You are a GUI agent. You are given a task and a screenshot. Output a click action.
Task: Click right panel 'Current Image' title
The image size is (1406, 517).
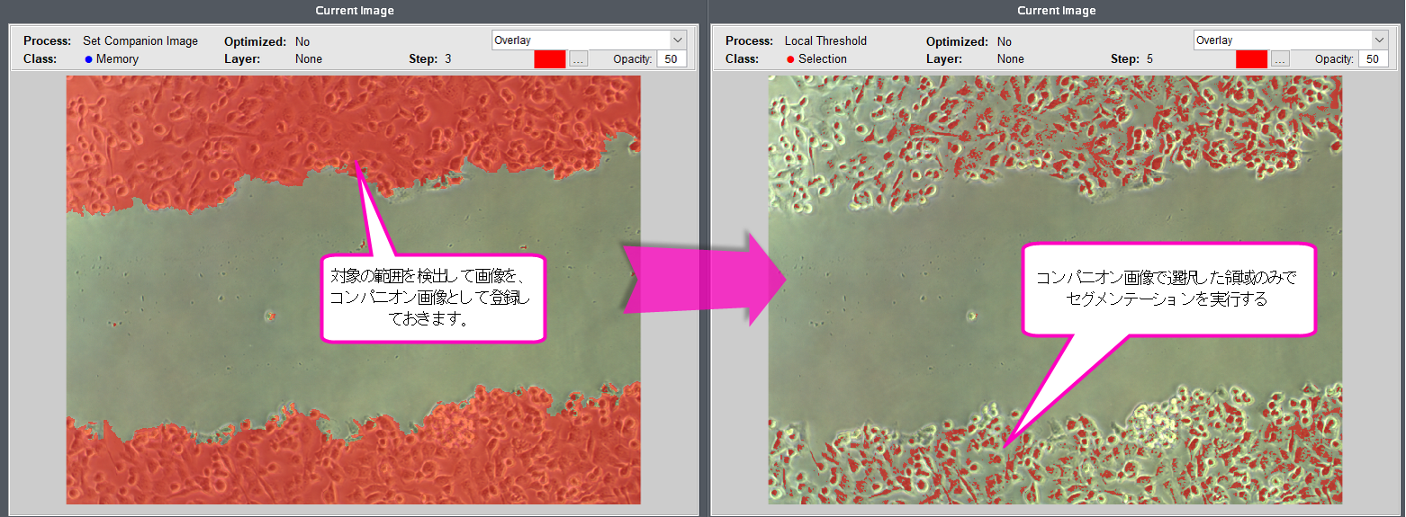(1057, 11)
